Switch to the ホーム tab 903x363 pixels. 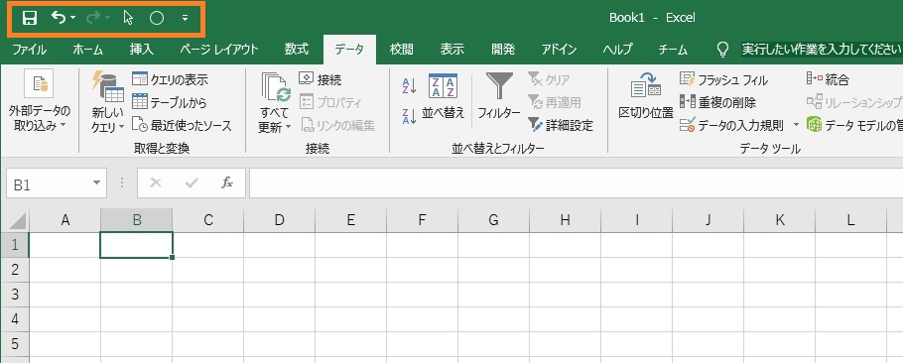[87, 50]
